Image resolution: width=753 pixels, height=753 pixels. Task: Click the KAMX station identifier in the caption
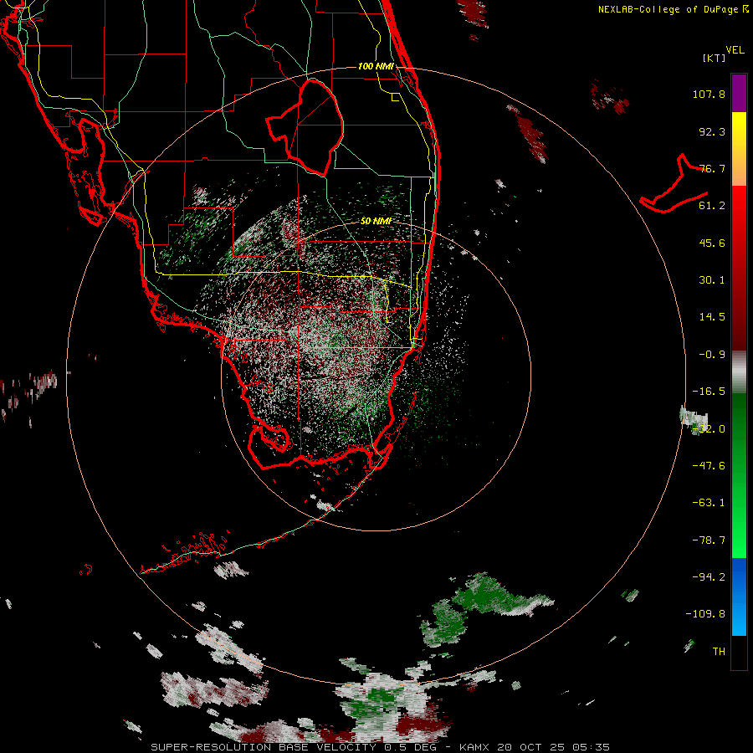coord(474,747)
